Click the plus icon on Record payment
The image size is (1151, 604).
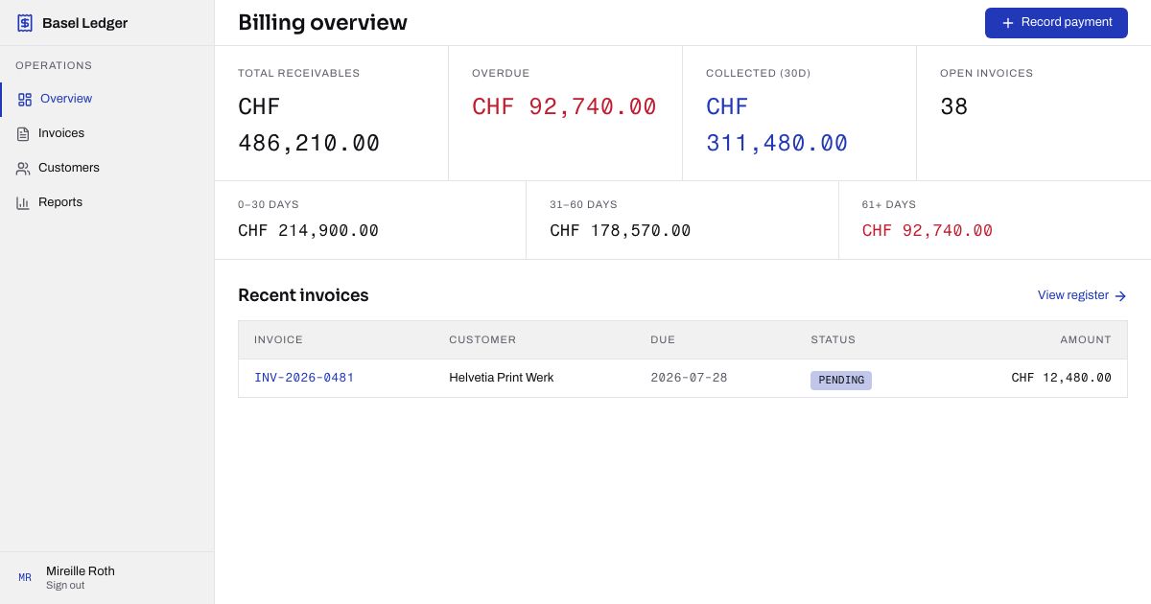(x=1007, y=23)
